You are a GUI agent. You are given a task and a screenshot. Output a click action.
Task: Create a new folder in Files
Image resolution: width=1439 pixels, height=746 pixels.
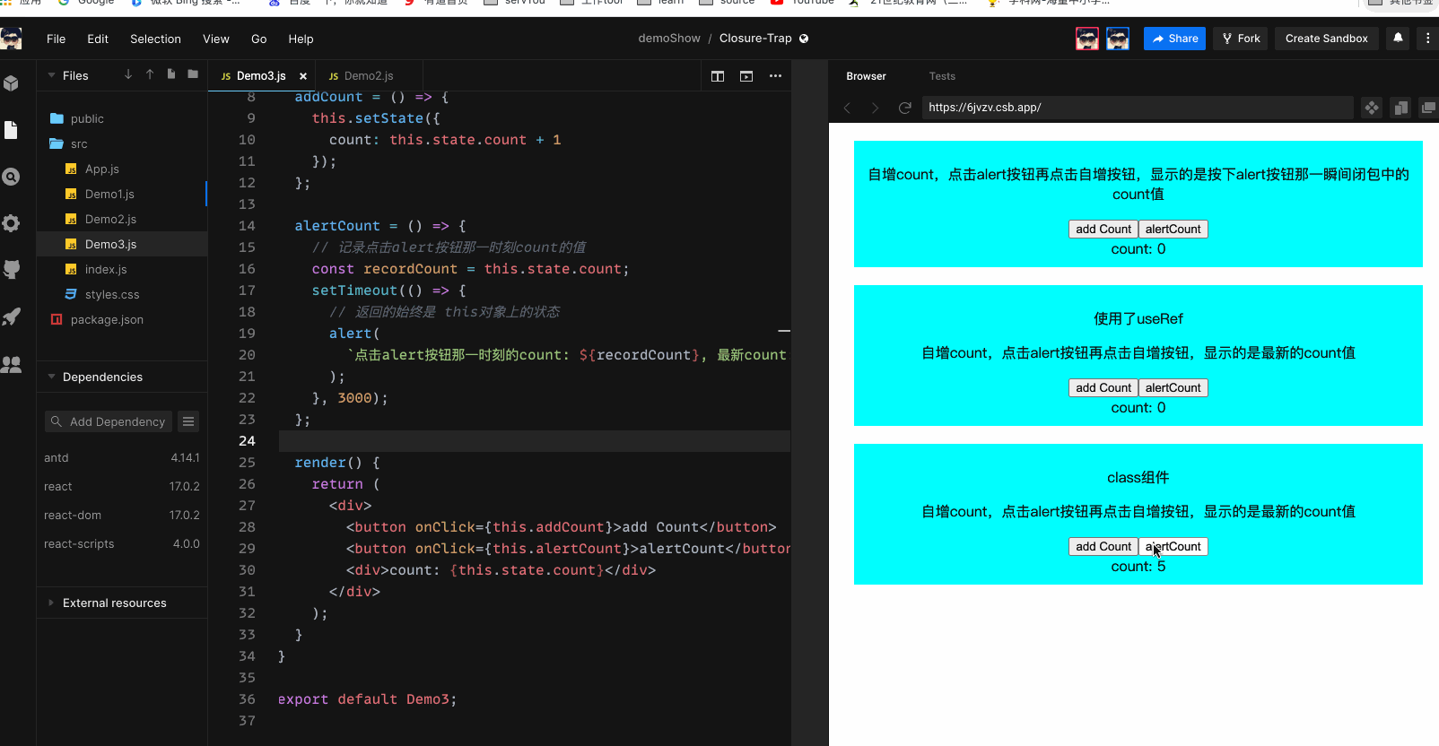point(193,74)
